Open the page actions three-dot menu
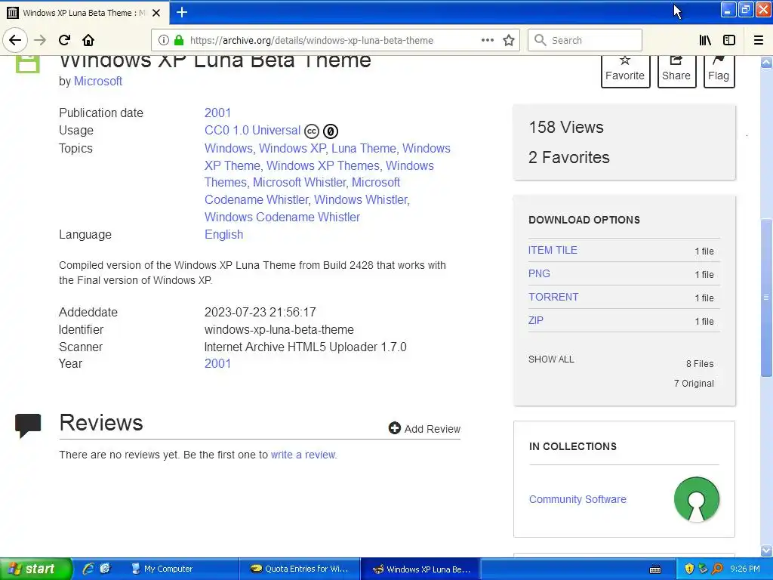773x580 pixels. 487,40
